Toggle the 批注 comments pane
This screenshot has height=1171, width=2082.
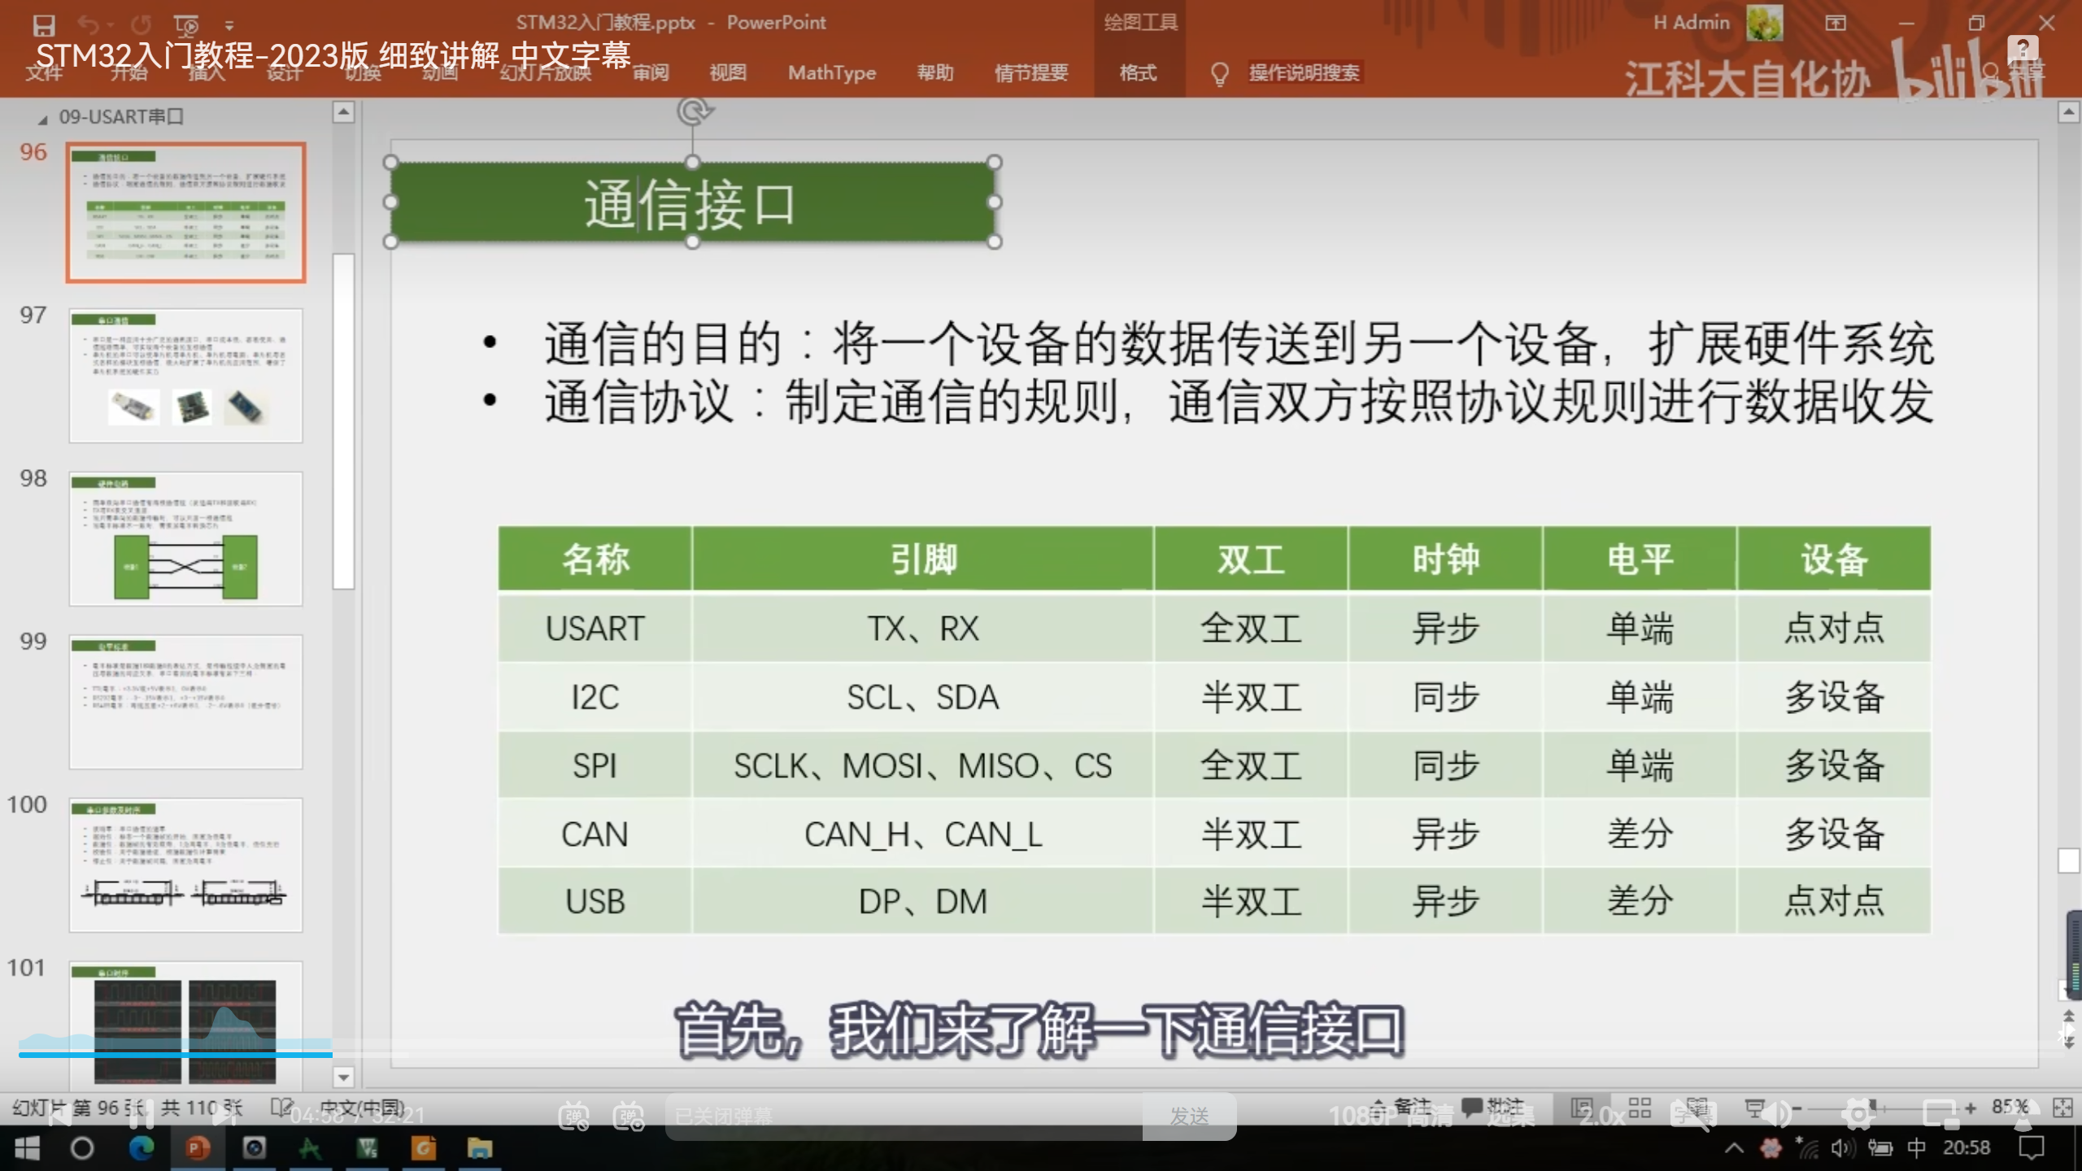point(1493,1106)
